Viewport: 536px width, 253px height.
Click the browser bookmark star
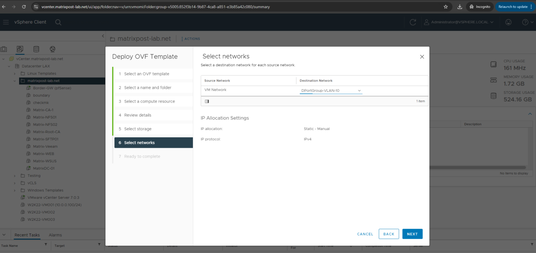[446, 6]
